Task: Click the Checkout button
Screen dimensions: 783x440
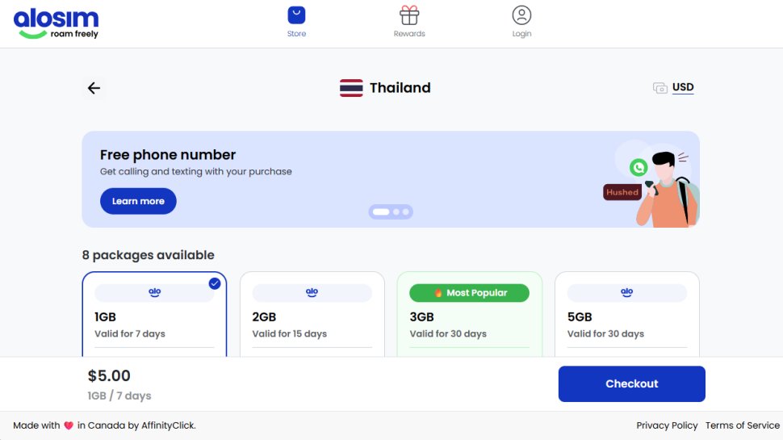Action: (x=631, y=383)
